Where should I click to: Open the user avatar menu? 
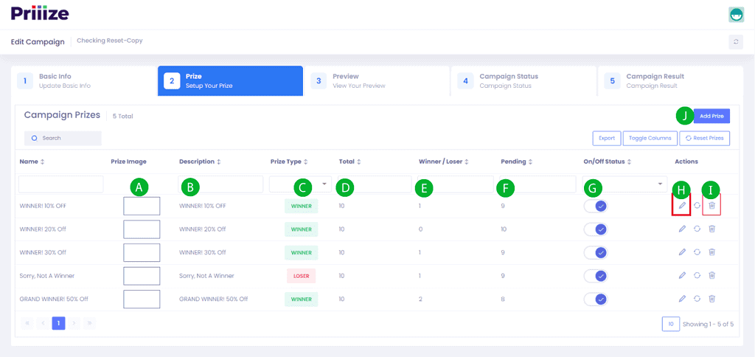pos(737,15)
